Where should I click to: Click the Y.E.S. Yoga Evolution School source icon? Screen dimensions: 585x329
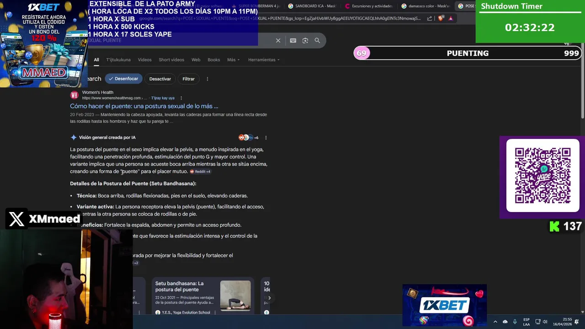tap(158, 313)
